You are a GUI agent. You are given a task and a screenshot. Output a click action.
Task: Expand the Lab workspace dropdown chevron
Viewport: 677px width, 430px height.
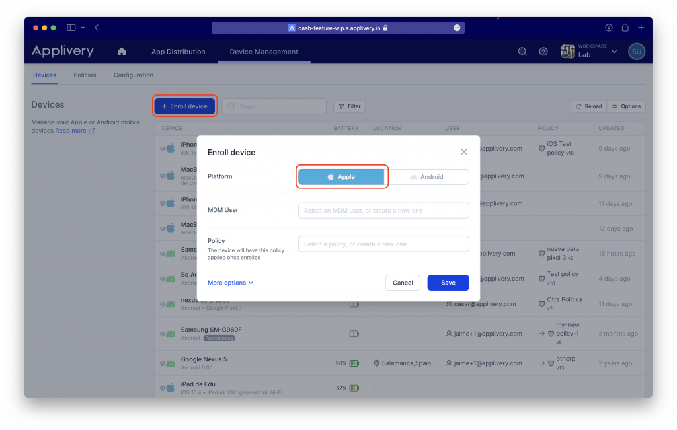[614, 52]
